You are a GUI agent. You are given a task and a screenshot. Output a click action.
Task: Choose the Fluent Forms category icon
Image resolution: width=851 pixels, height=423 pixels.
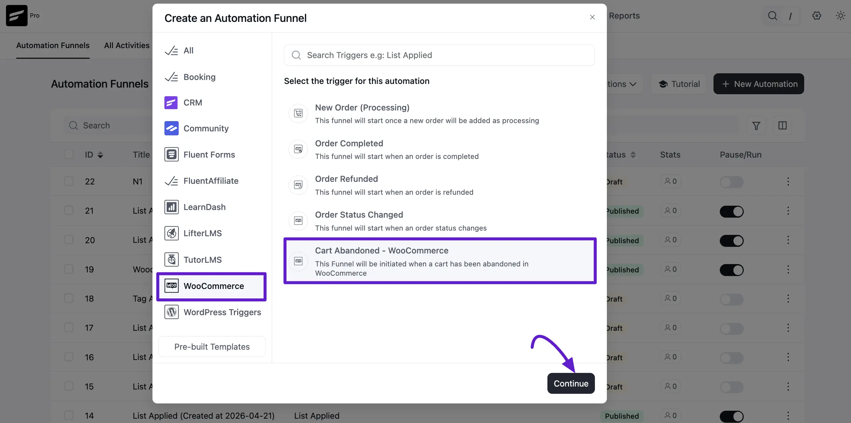171,155
